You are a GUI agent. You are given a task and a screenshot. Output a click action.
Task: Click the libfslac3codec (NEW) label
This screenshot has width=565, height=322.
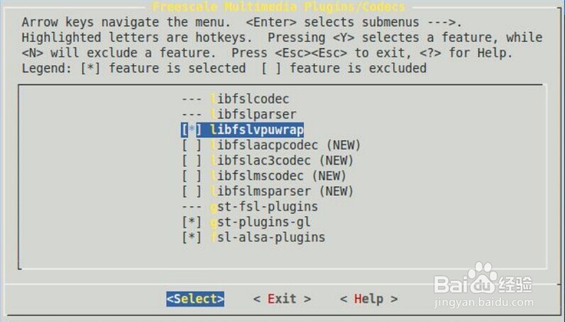coord(282,161)
